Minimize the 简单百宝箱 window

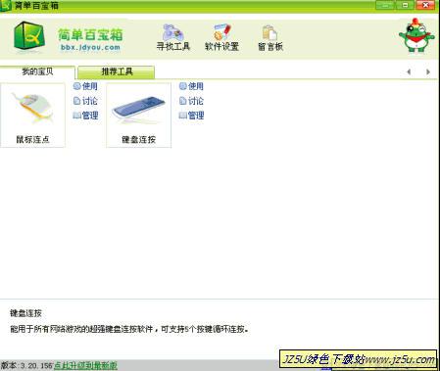385,5
